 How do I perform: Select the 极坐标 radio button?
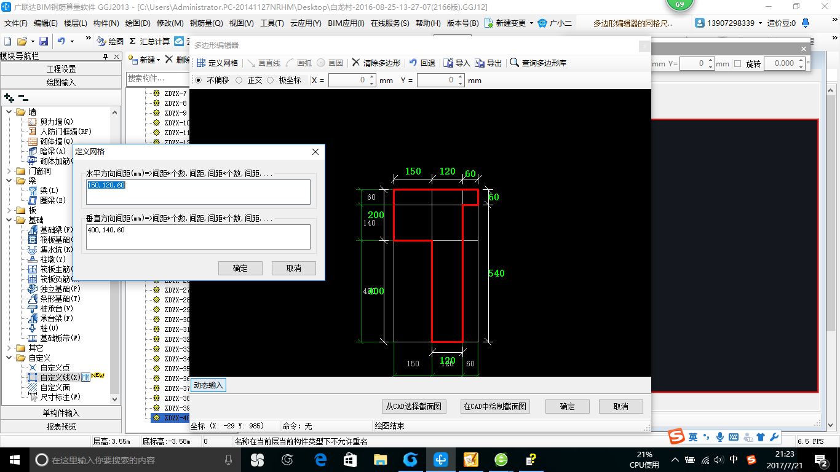(x=270, y=81)
